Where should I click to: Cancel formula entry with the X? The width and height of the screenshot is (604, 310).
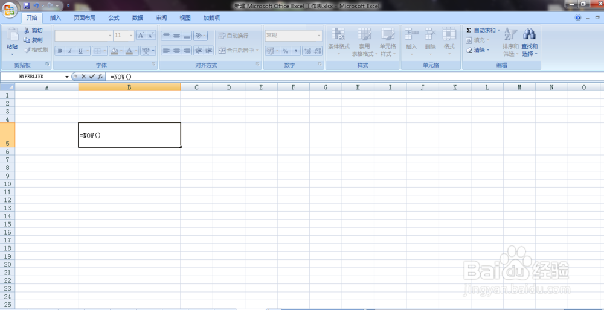click(x=83, y=77)
